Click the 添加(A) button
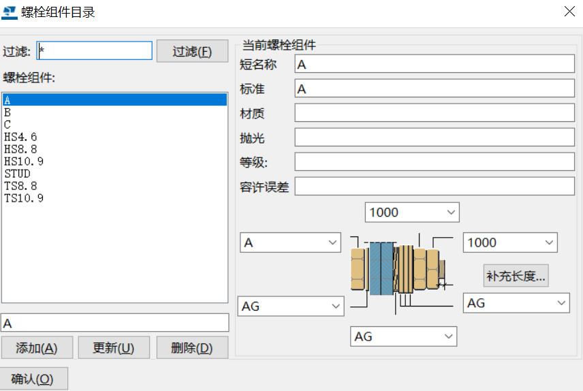The width and height of the screenshot is (583, 391). (x=36, y=348)
